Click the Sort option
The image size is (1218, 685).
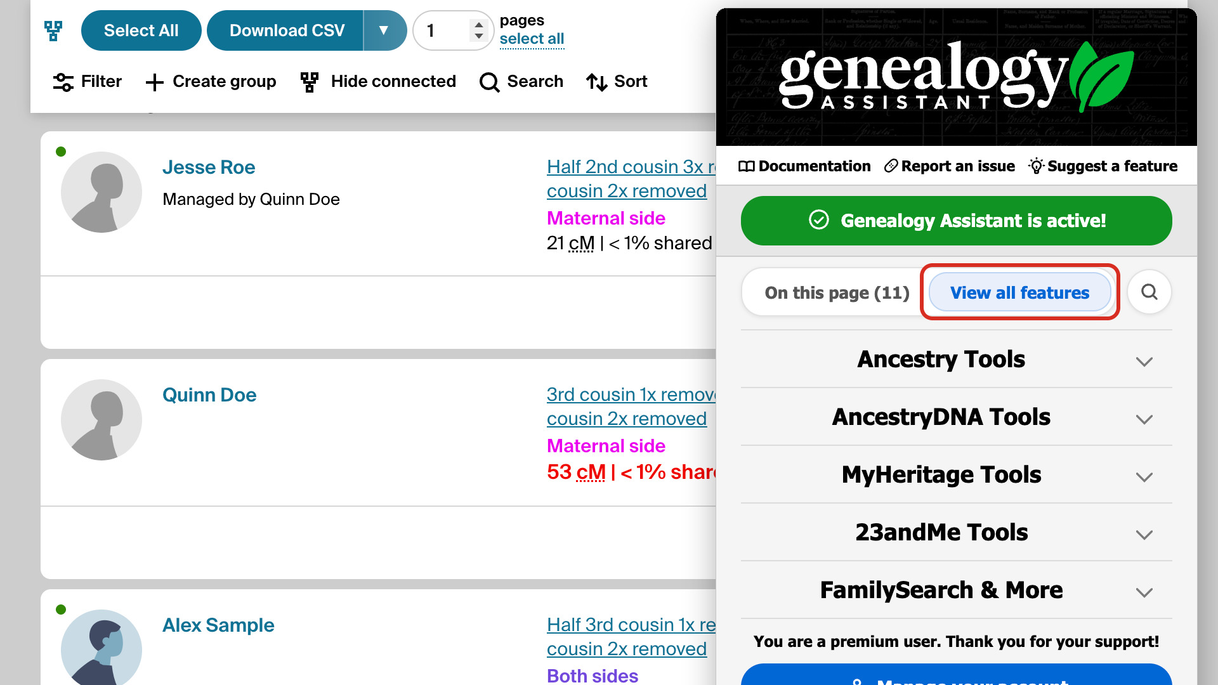coord(617,82)
